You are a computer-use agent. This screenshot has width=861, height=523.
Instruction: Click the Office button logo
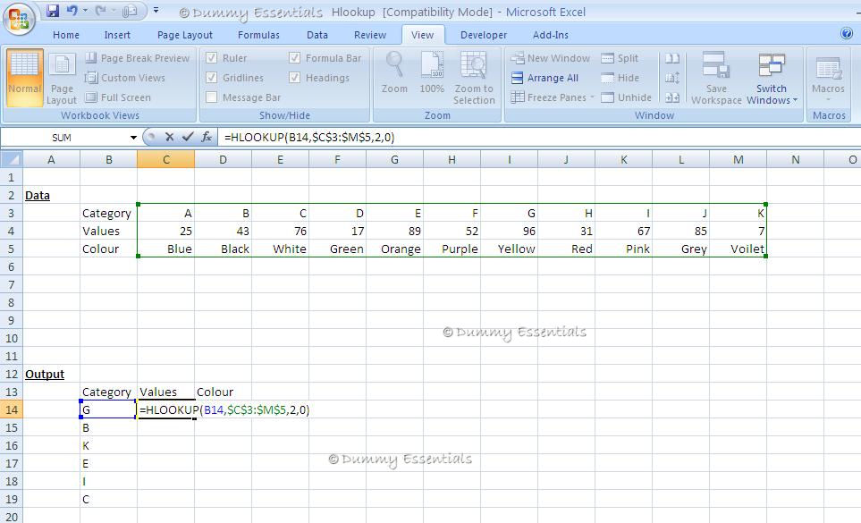click(x=19, y=19)
